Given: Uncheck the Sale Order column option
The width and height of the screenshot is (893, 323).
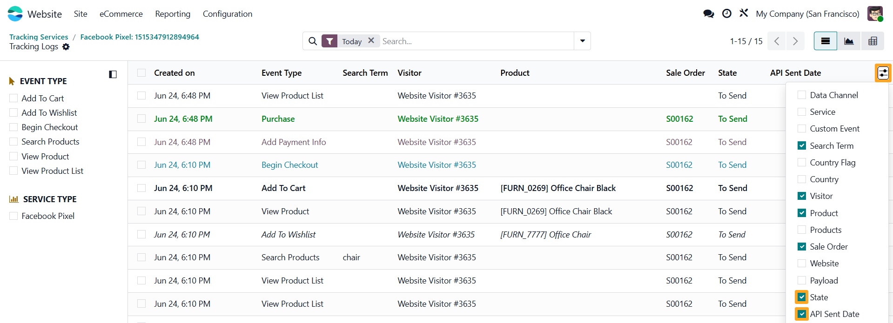Looking at the screenshot, I should (802, 247).
